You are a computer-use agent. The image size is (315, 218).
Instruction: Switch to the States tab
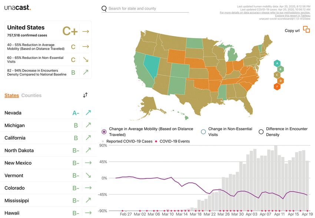coord(11,95)
